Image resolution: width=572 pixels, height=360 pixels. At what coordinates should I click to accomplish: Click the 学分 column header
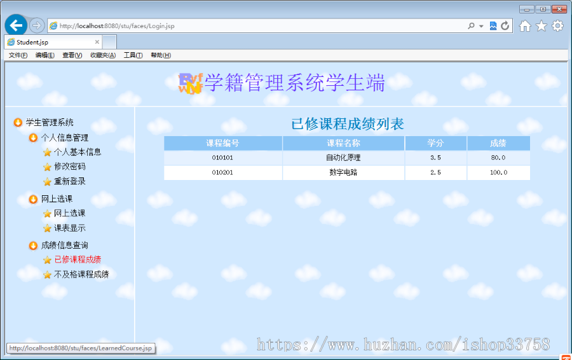coord(435,143)
